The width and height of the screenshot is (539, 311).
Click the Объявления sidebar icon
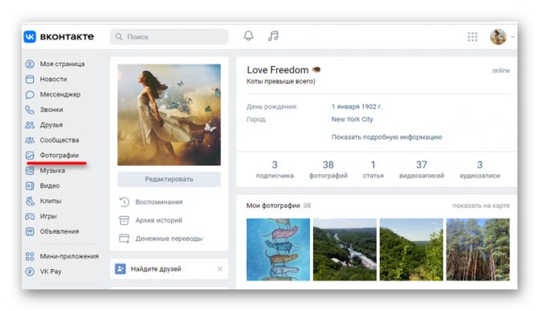pos(30,231)
